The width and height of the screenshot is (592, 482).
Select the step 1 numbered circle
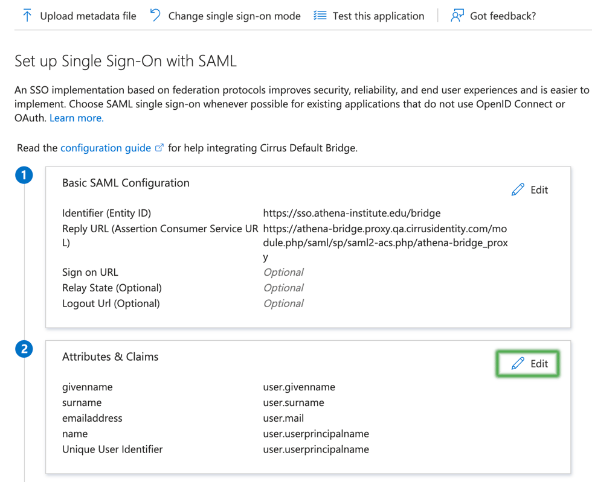[x=24, y=176]
